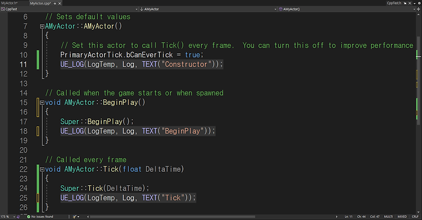Click PrimaryActorTick.bCanEverTick on line 10

(116, 55)
